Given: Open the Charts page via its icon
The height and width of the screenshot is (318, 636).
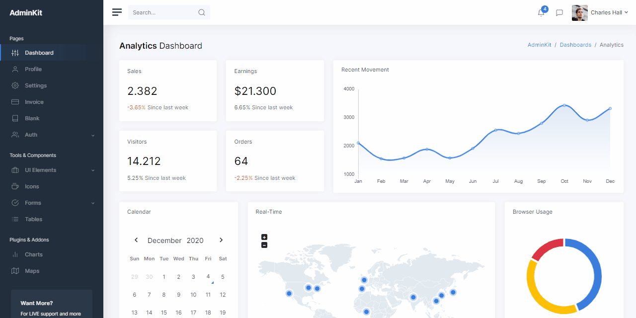Looking at the screenshot, I should click(15, 254).
